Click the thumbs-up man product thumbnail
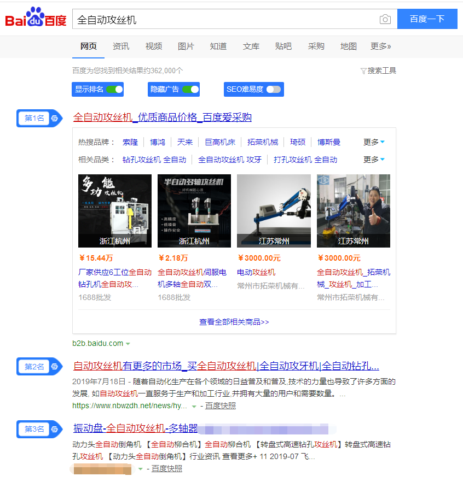Image resolution: width=463 pixels, height=482 pixels. point(354,211)
